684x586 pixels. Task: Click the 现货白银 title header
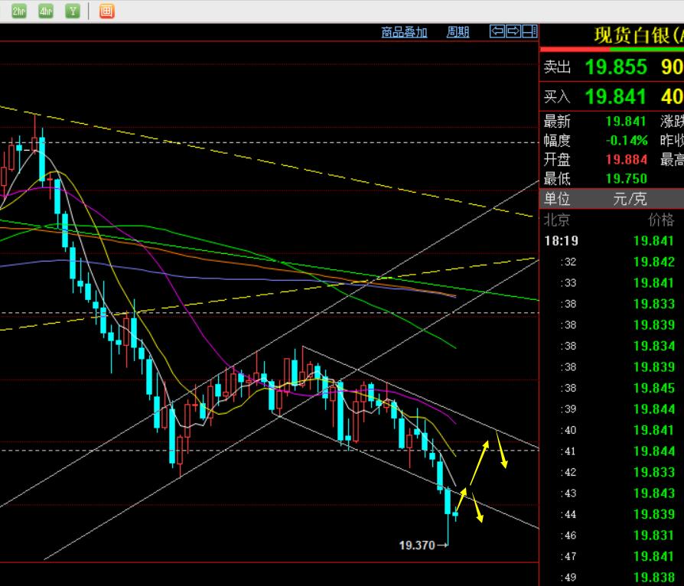639,35
